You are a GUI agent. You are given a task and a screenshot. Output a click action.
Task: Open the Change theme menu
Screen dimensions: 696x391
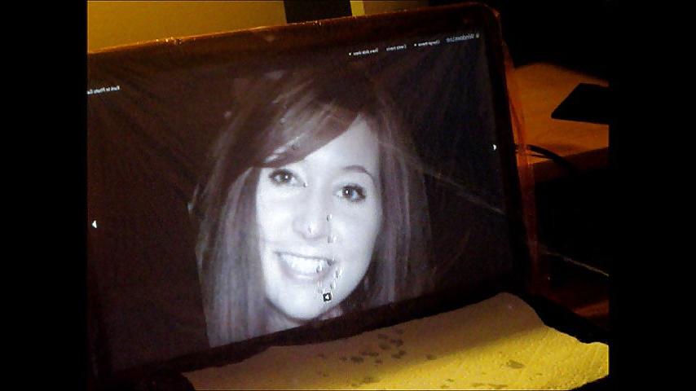[x=429, y=43]
